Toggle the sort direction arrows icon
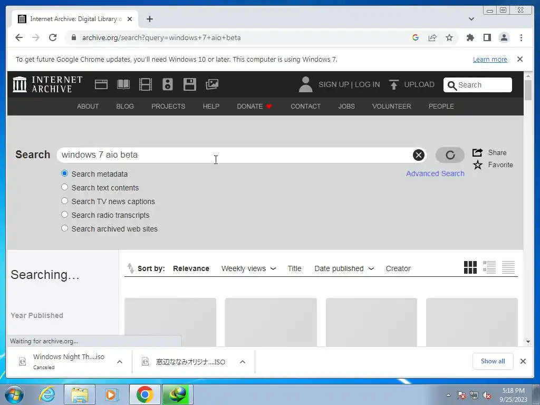The image size is (540, 405). (x=130, y=268)
